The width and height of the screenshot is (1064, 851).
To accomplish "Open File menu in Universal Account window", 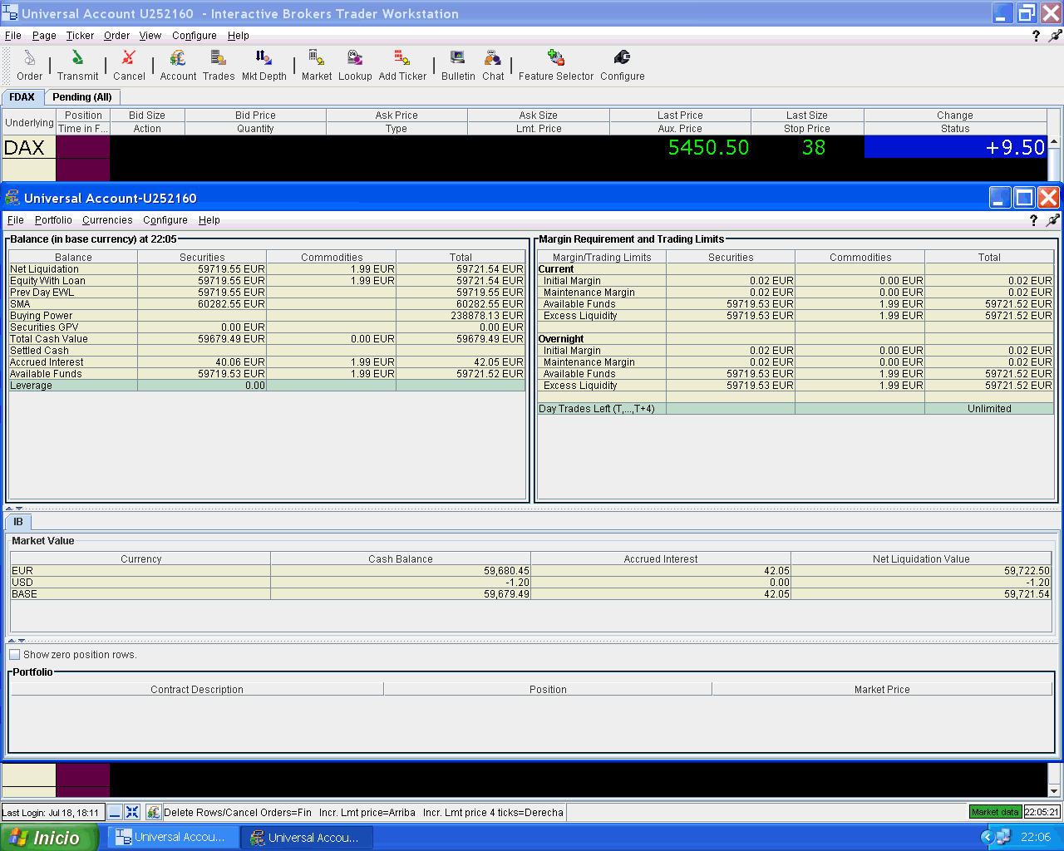I will [16, 220].
